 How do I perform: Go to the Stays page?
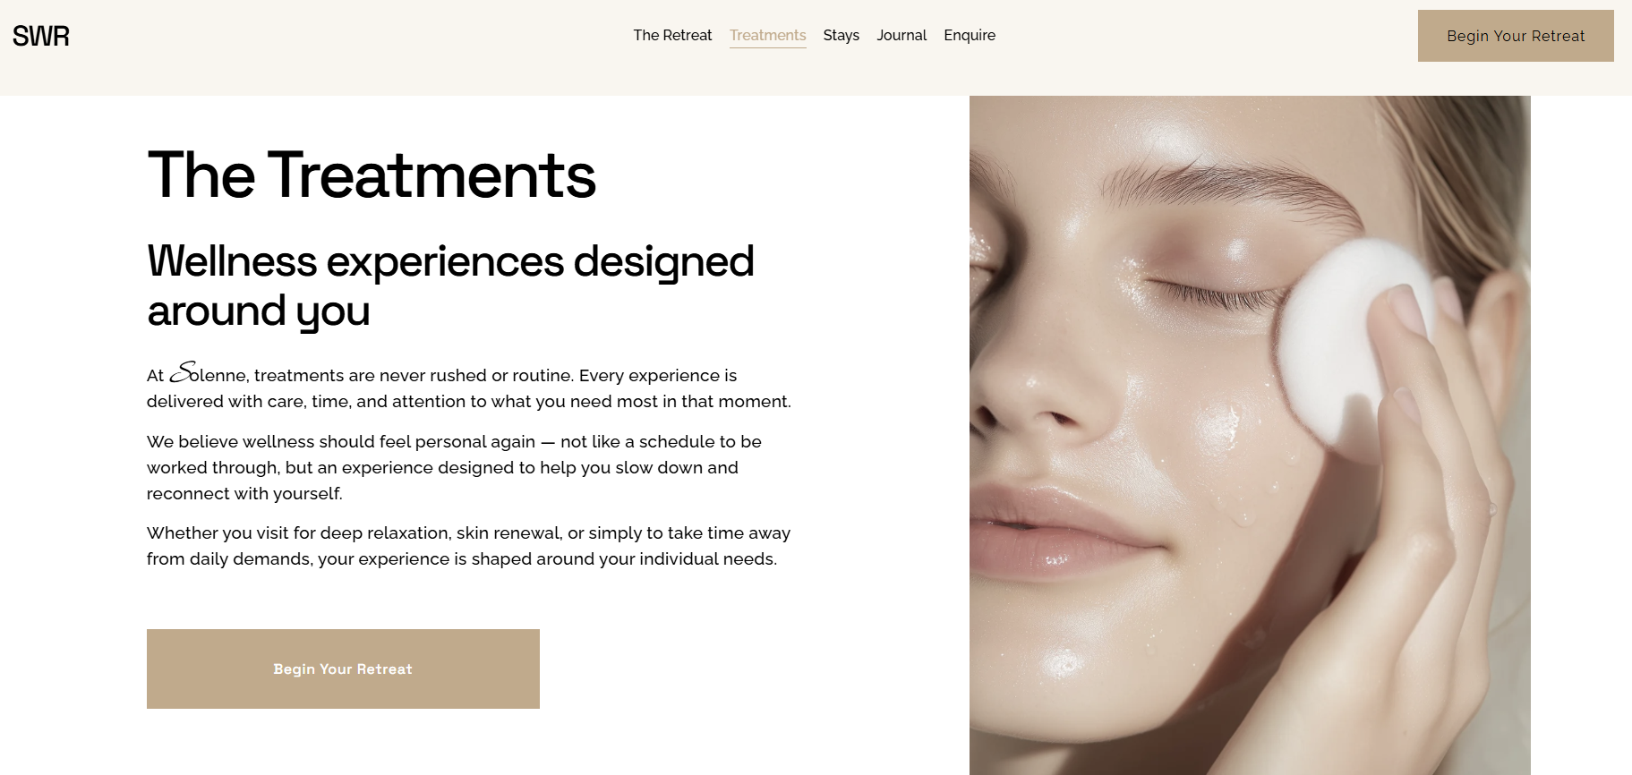841,35
